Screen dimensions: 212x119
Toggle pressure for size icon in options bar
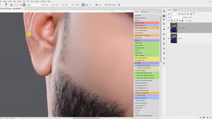(119, 5)
